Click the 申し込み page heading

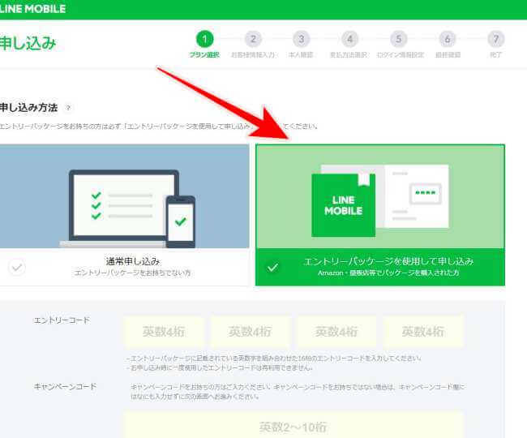click(x=28, y=43)
